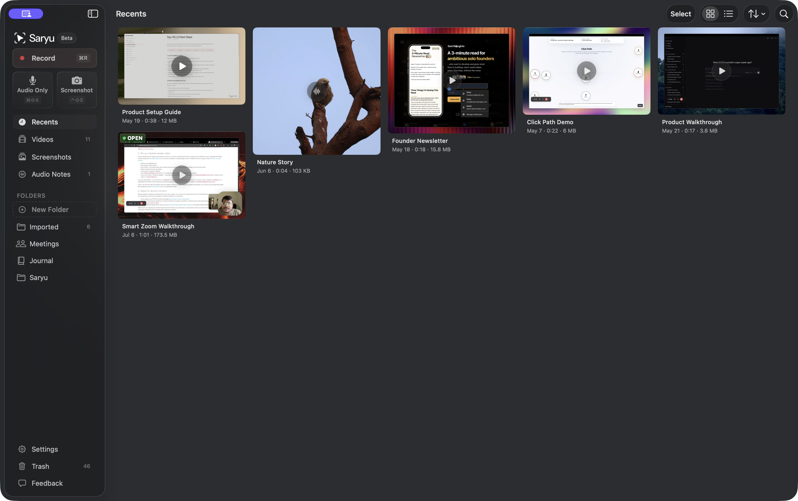
Task: Toggle the sidebar visibility icon
Action: (93, 13)
